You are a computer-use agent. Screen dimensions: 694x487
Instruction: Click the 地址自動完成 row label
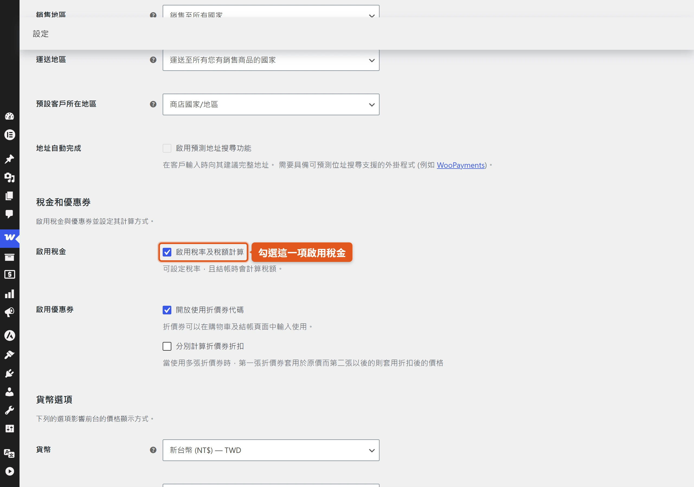(x=59, y=148)
